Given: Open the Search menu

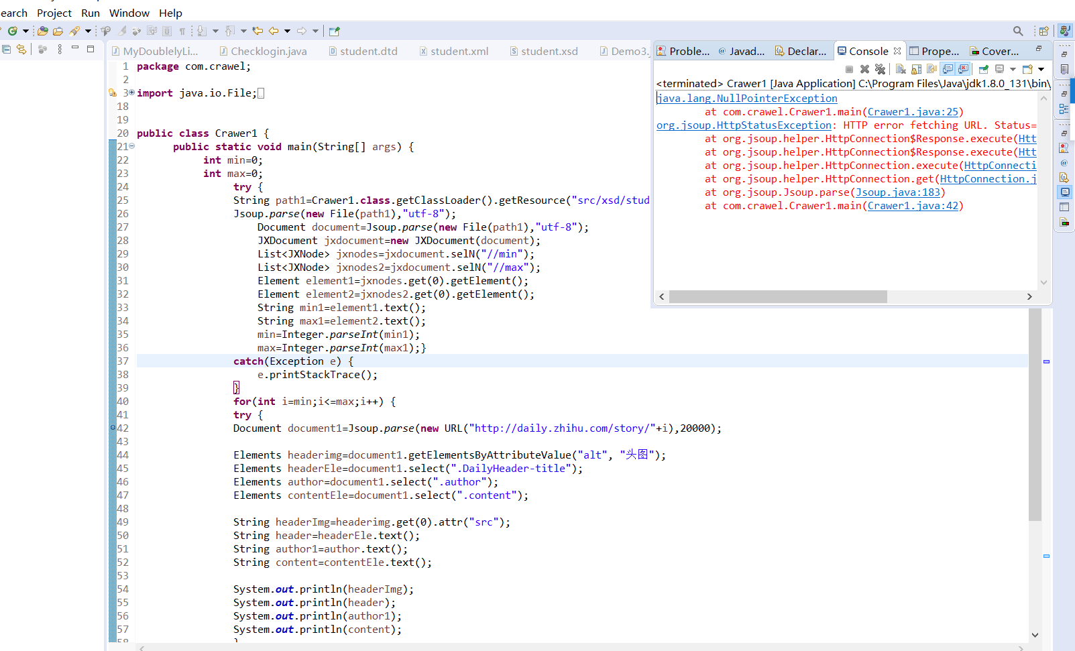Looking at the screenshot, I should click(x=13, y=13).
